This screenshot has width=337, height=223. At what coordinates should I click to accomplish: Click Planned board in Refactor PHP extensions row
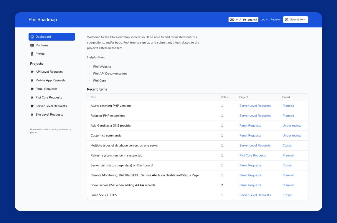click(x=288, y=116)
